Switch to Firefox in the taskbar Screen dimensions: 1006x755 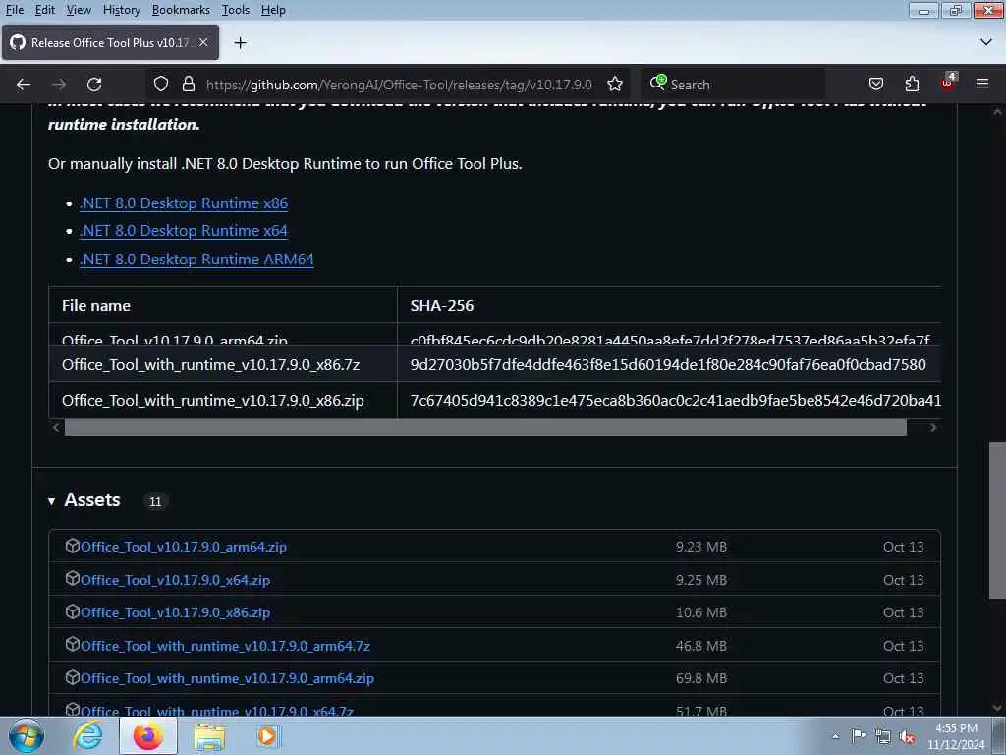[x=147, y=735]
